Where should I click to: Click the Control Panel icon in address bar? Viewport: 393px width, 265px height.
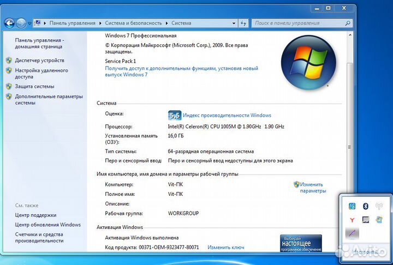coord(38,23)
